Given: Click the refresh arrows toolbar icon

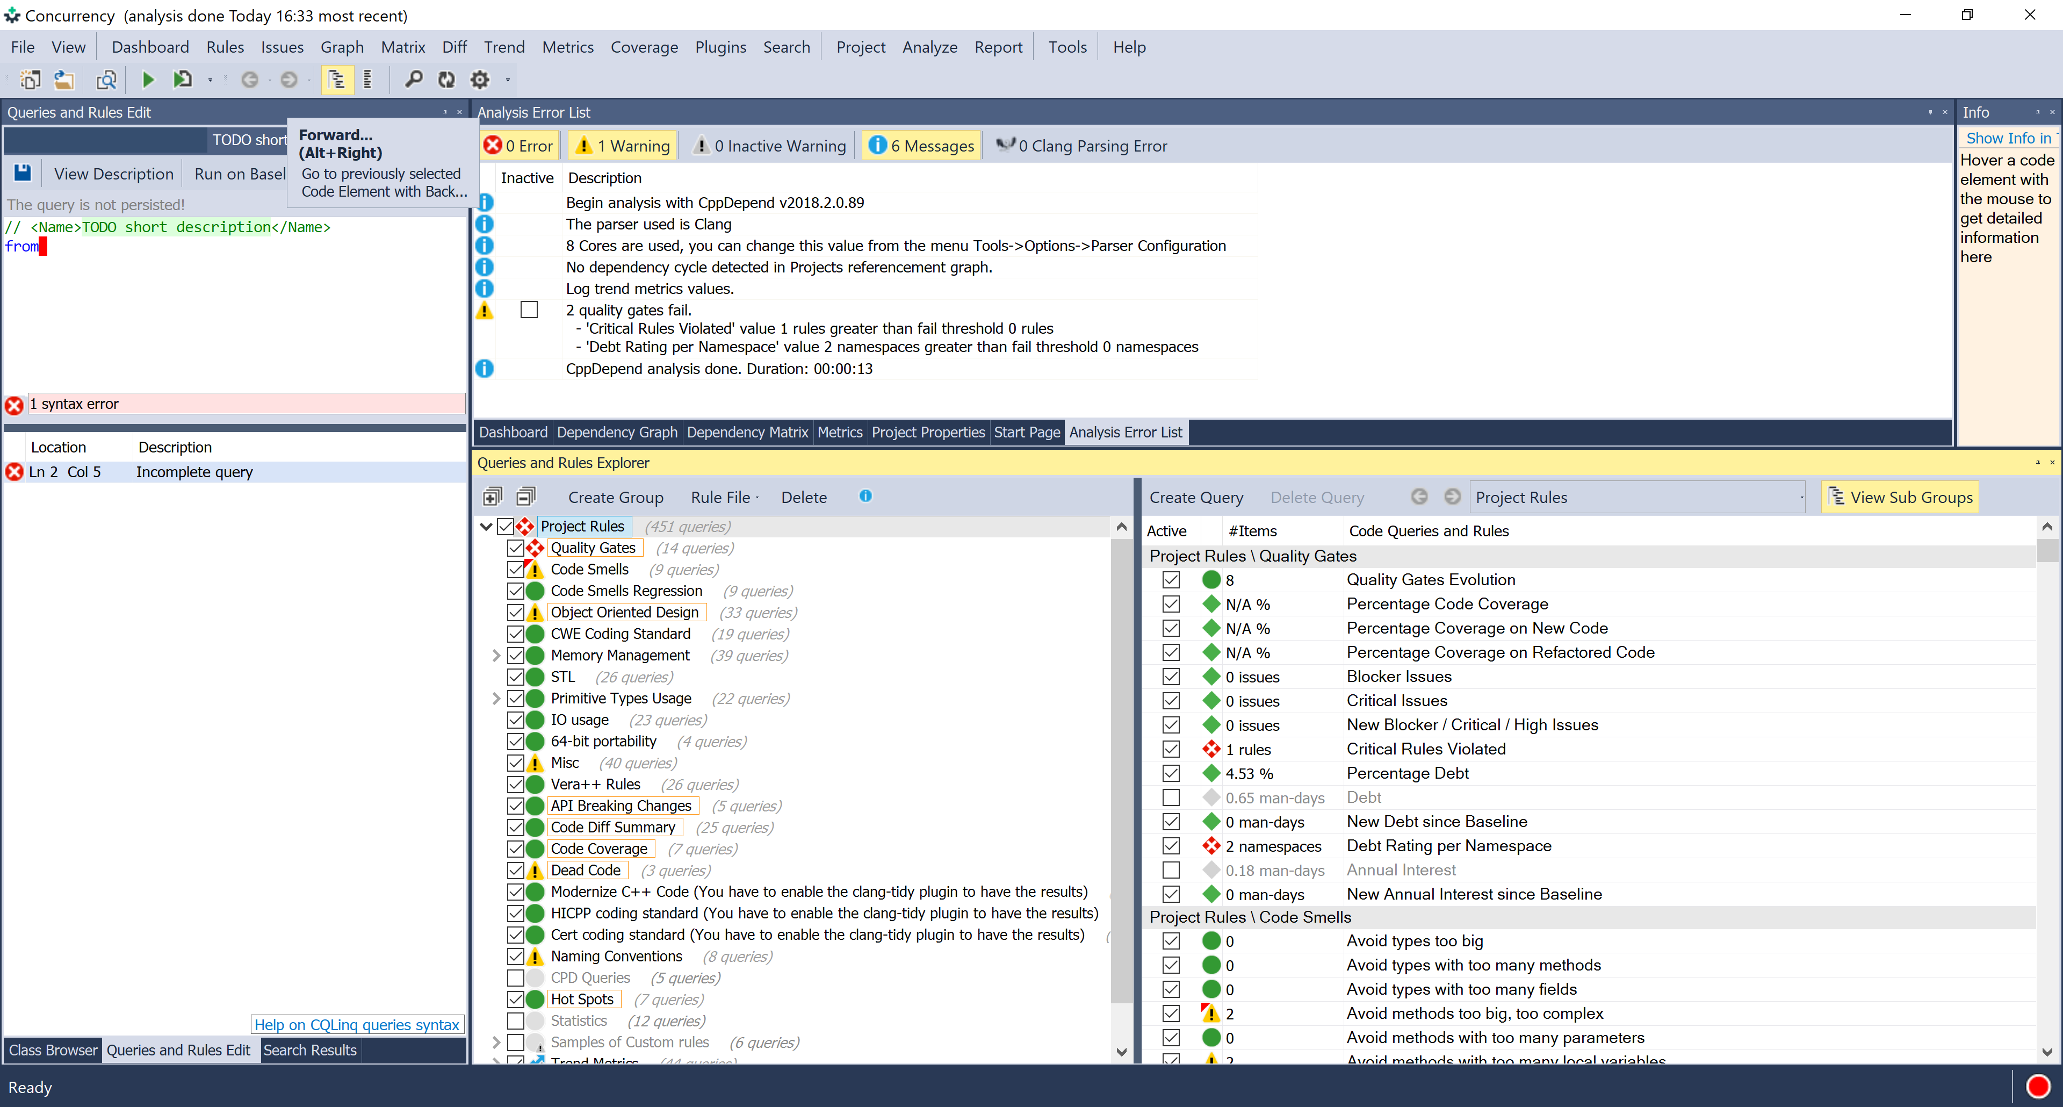Looking at the screenshot, I should click(x=446, y=80).
